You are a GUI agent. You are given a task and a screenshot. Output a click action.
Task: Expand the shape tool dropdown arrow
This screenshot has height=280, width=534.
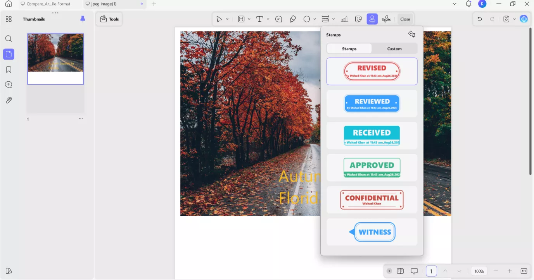coord(315,19)
